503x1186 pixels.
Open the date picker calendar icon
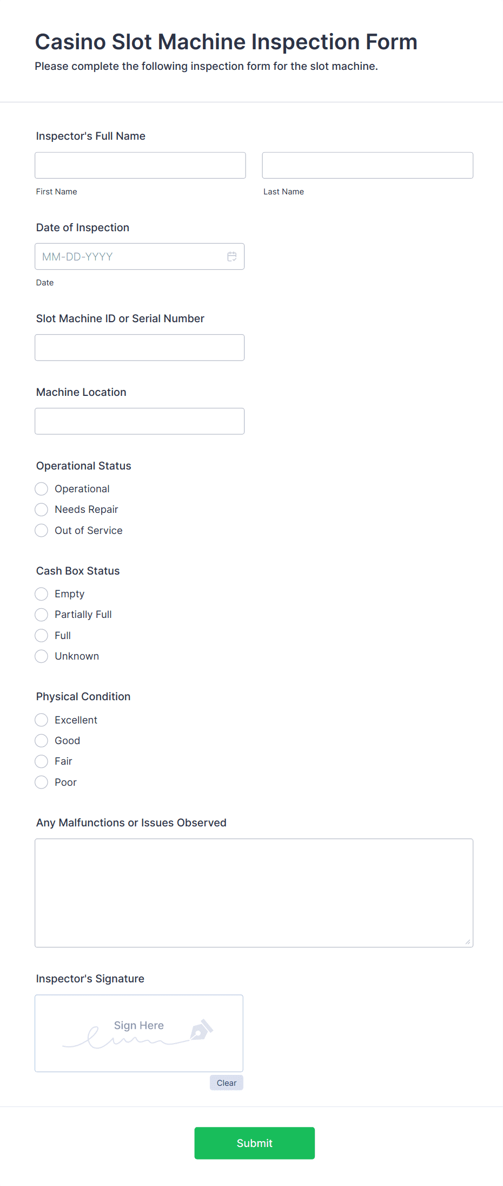tap(232, 257)
